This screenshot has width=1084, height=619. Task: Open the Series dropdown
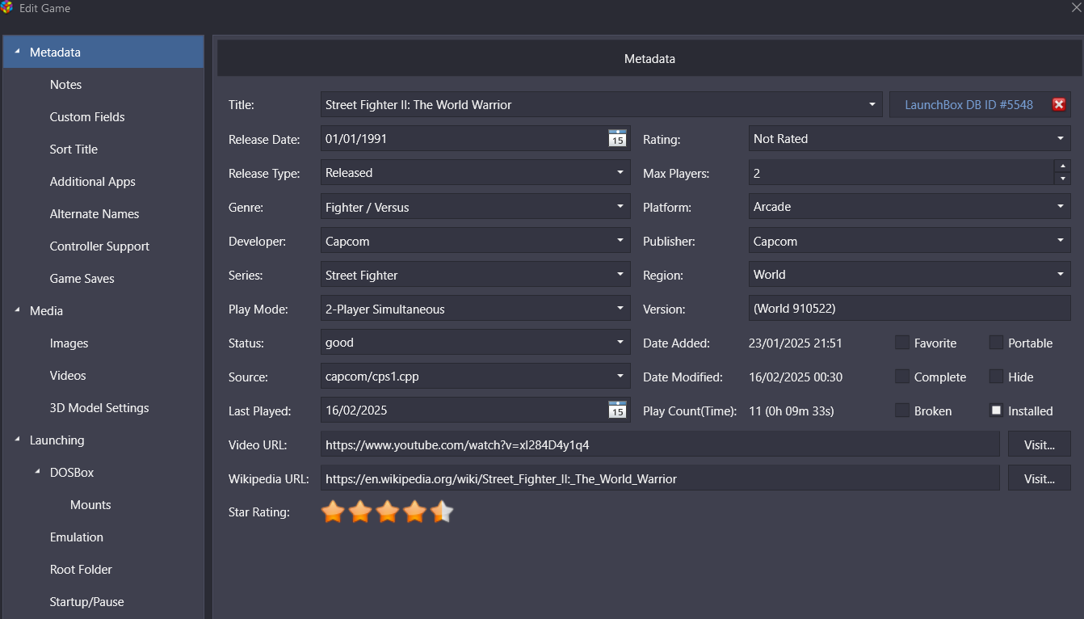[620, 275]
